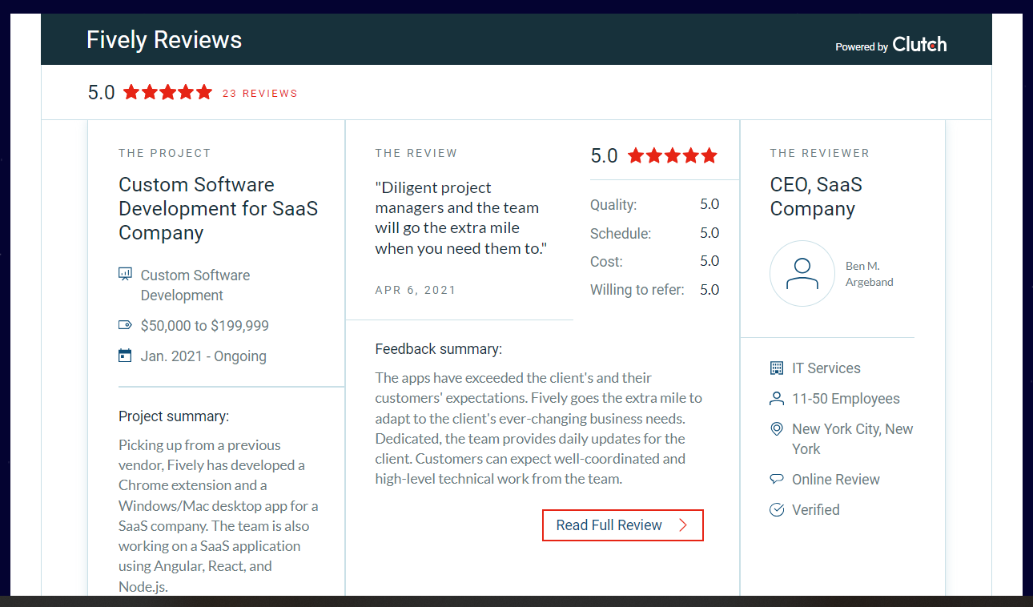Click the Cost rating row
Image resolution: width=1033 pixels, height=607 pixels.
tap(655, 261)
